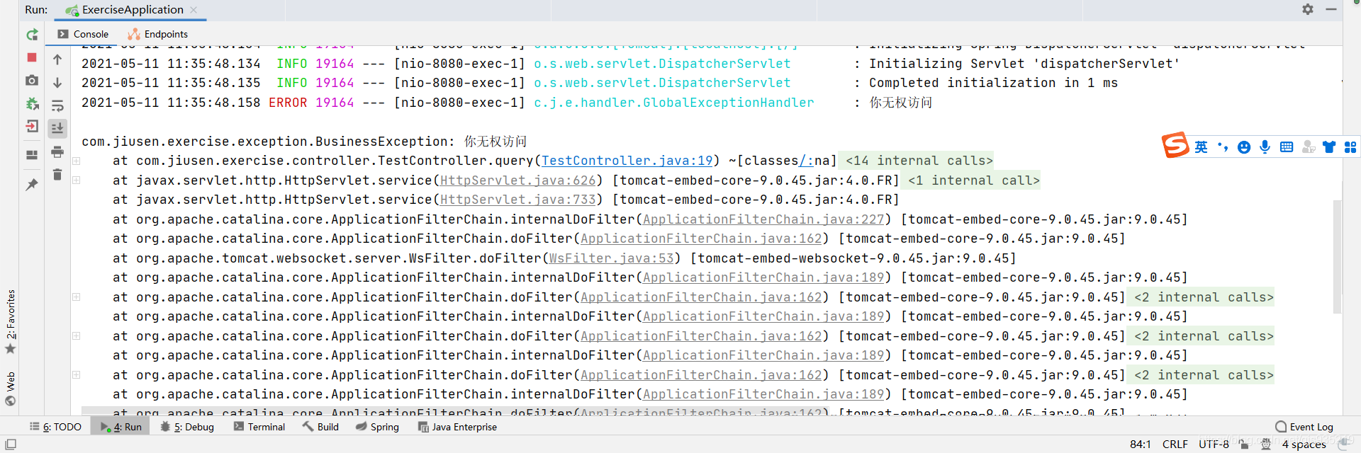Viewport: 1361px width, 453px height.
Task: Open Run tool window settings gear
Action: [x=1308, y=9]
